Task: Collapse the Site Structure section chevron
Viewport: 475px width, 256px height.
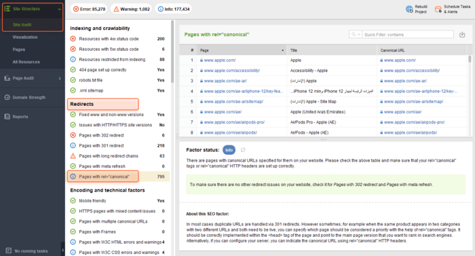Action: click(60, 9)
